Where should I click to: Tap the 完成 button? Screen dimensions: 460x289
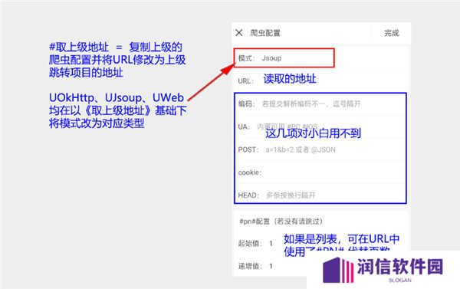pyautogui.click(x=392, y=33)
